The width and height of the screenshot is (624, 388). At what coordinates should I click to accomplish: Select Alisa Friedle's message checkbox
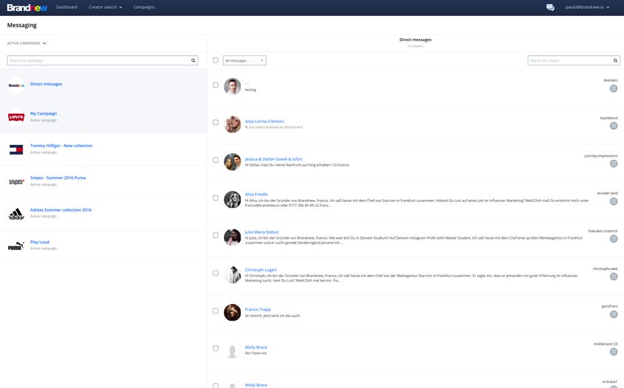click(x=216, y=198)
